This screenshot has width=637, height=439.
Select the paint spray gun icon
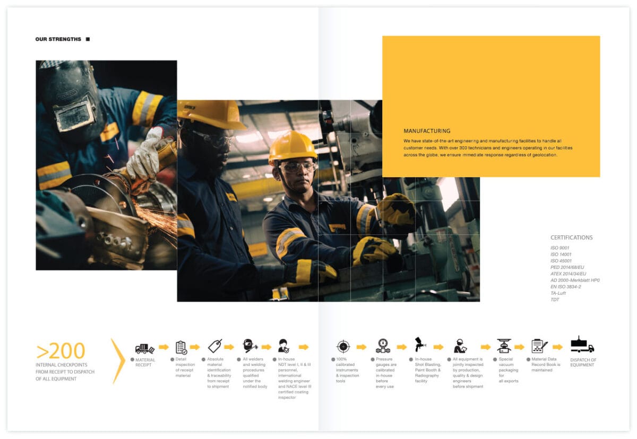[419, 344]
